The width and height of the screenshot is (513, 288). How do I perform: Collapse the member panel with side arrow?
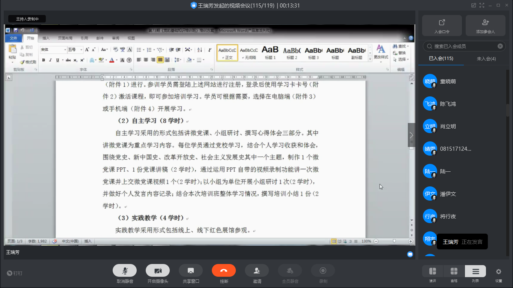tap(411, 135)
